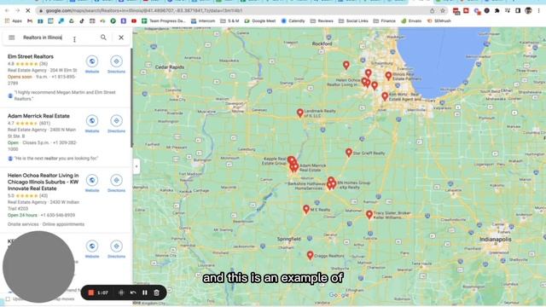This screenshot has height=307, width=546.
Task: Open the Chrome side panel icon
Action: (518, 11)
